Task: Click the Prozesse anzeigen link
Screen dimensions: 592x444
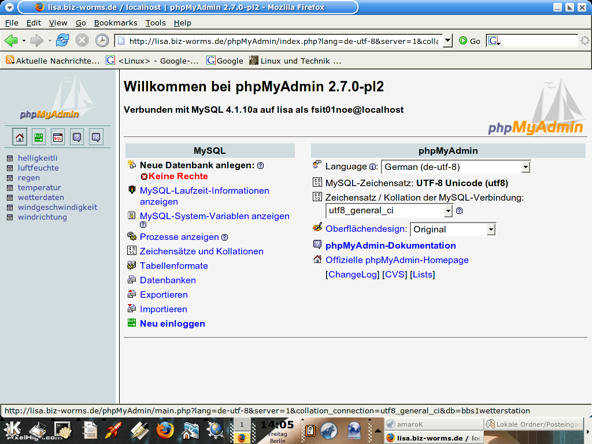Action: [x=179, y=236]
